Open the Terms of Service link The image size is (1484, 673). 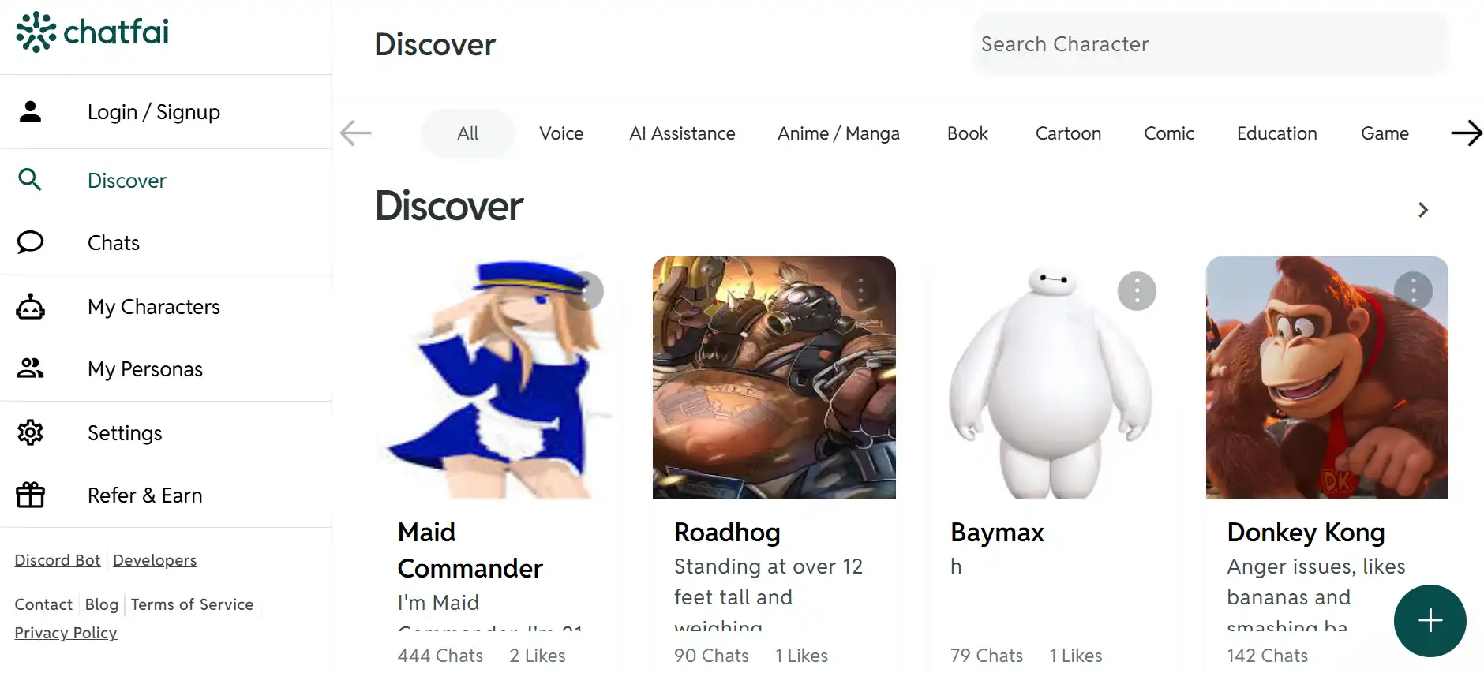pos(192,604)
